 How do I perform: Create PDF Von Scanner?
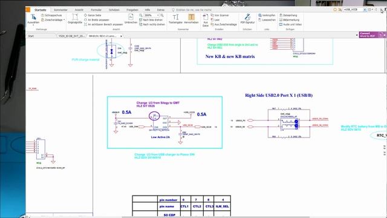point(220,15)
